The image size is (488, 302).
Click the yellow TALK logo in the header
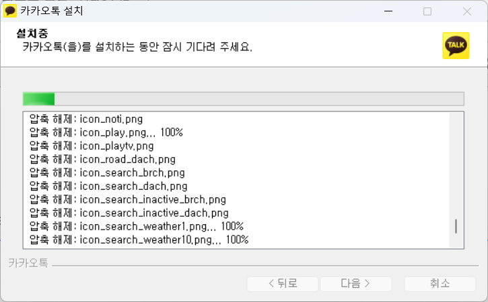point(456,46)
